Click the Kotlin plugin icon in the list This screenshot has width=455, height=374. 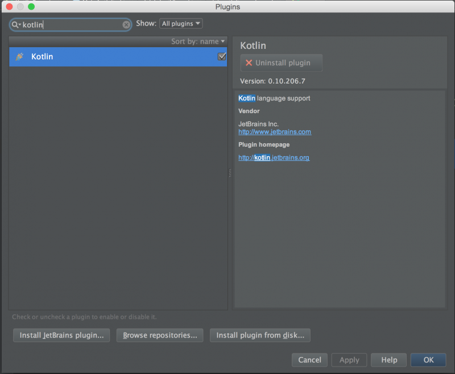point(19,56)
